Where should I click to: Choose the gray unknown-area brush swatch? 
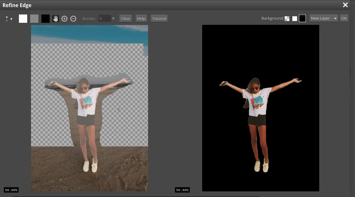tap(34, 19)
